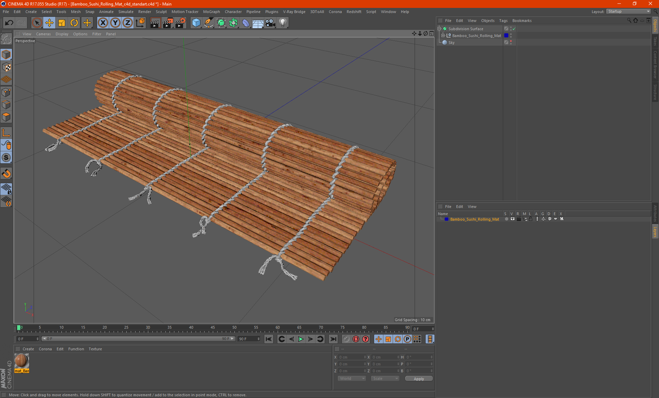
Task: Click Record Active Objects button
Action: (346, 339)
